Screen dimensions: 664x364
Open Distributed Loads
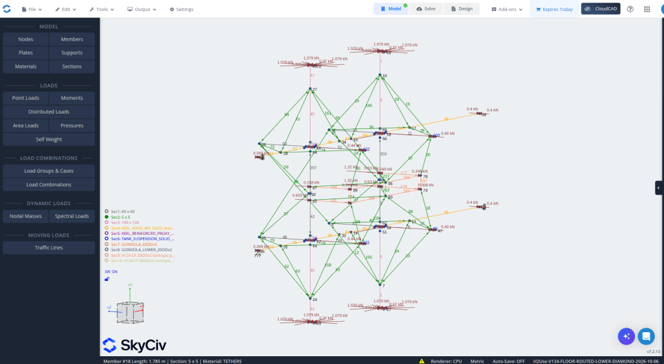pyautogui.click(x=49, y=112)
